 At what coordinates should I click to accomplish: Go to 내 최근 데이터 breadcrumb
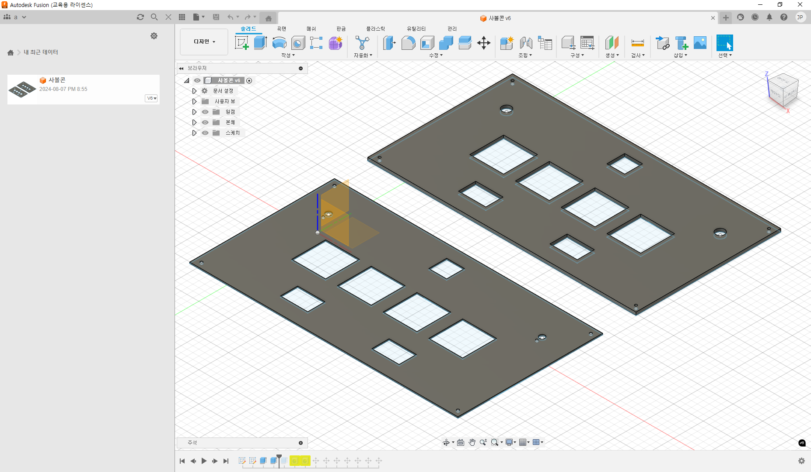coord(41,52)
